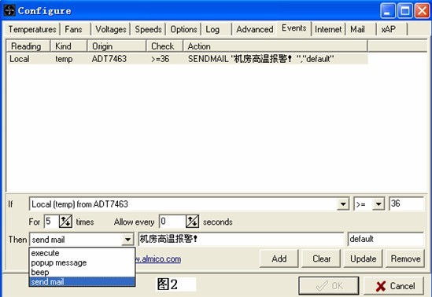
Task: Close the Configure window
Action: (x=422, y=11)
